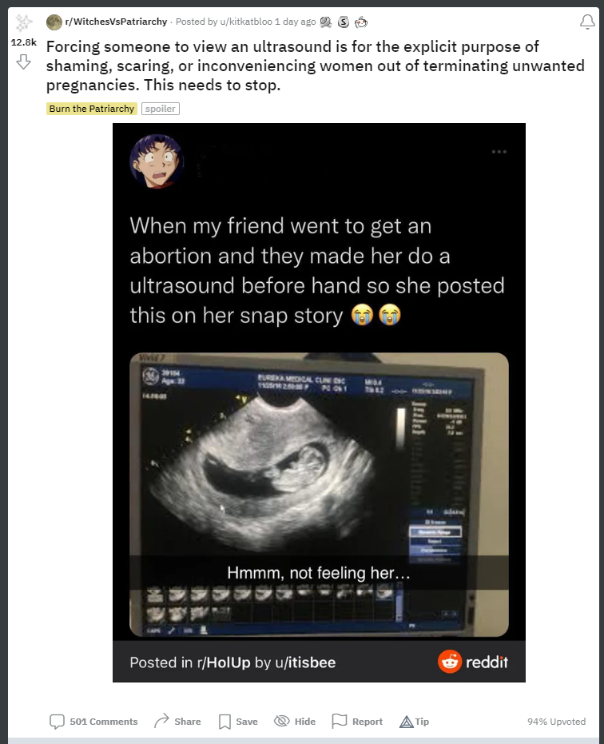Viewport: 604px width, 744px height.
Task: Open the three-dot menu in the embedded post
Action: click(x=499, y=152)
